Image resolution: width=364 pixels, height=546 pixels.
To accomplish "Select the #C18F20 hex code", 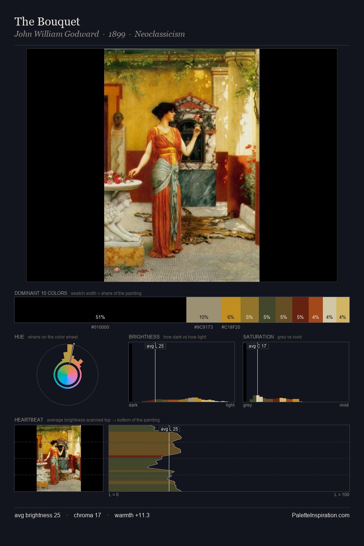I will tap(231, 327).
